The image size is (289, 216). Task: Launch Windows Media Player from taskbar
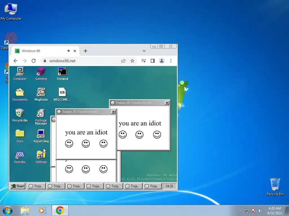[x=42, y=210]
